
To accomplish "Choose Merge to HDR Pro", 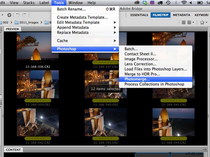I will pos(156,74).
